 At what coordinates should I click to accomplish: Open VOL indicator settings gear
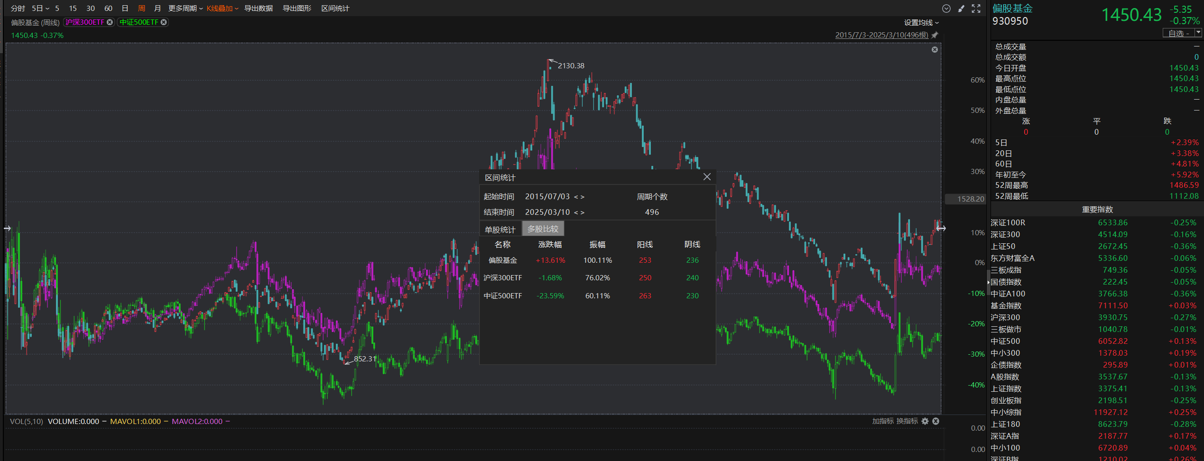pyautogui.click(x=925, y=421)
